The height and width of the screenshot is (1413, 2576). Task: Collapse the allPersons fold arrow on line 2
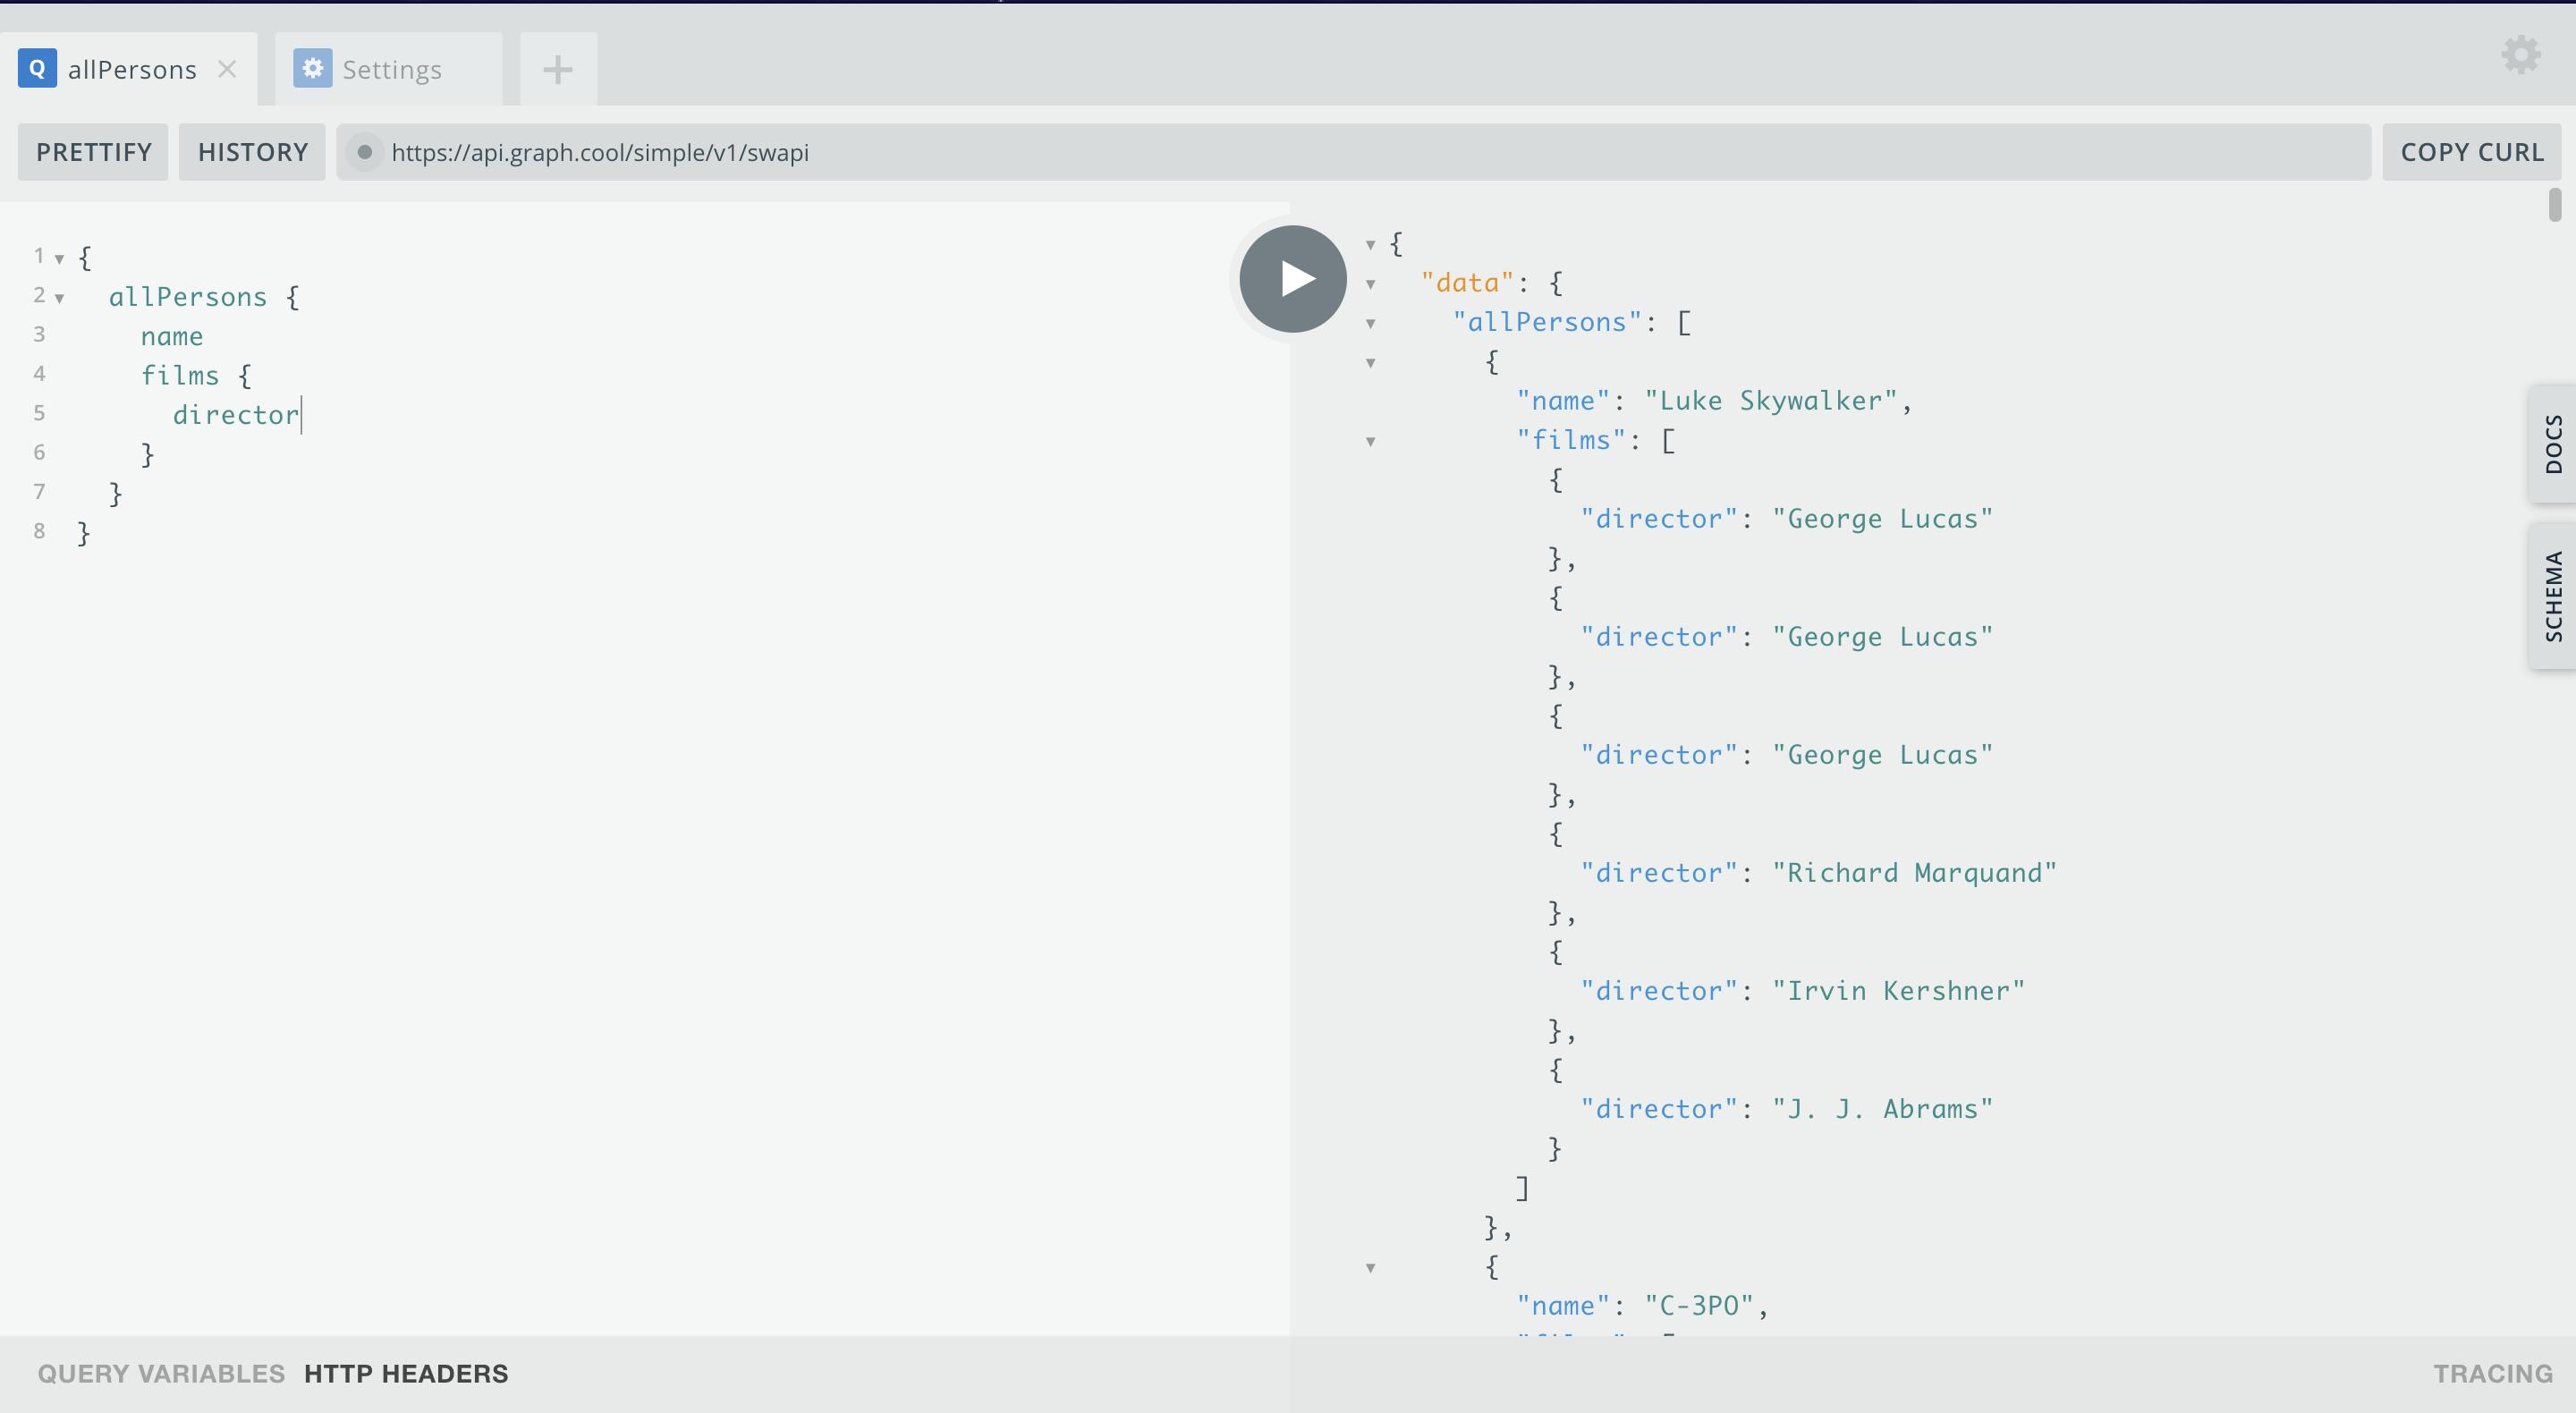tap(59, 298)
